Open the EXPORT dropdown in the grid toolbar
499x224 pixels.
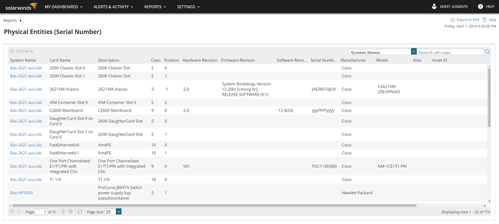pyautogui.click(x=21, y=52)
